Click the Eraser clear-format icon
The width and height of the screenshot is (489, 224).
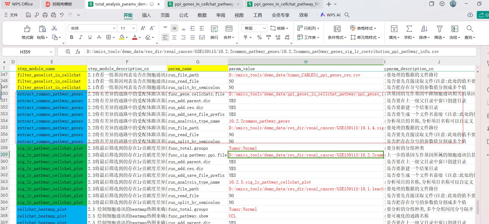[x=148, y=37]
